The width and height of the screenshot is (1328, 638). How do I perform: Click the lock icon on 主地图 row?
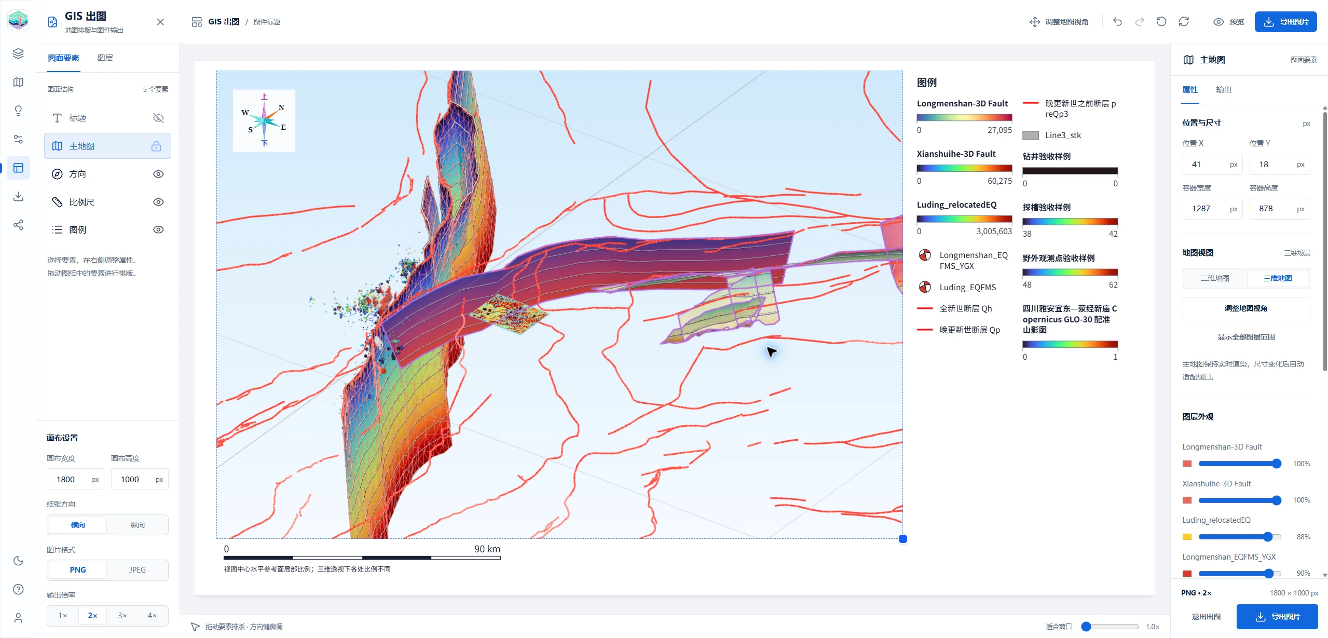(156, 146)
